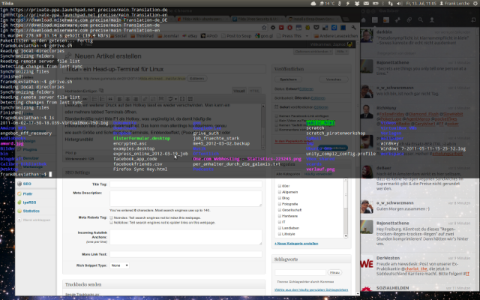Click Andere Lesezeichen bookmarks folder
Screen dimensions: 480x300
coord(336,36)
